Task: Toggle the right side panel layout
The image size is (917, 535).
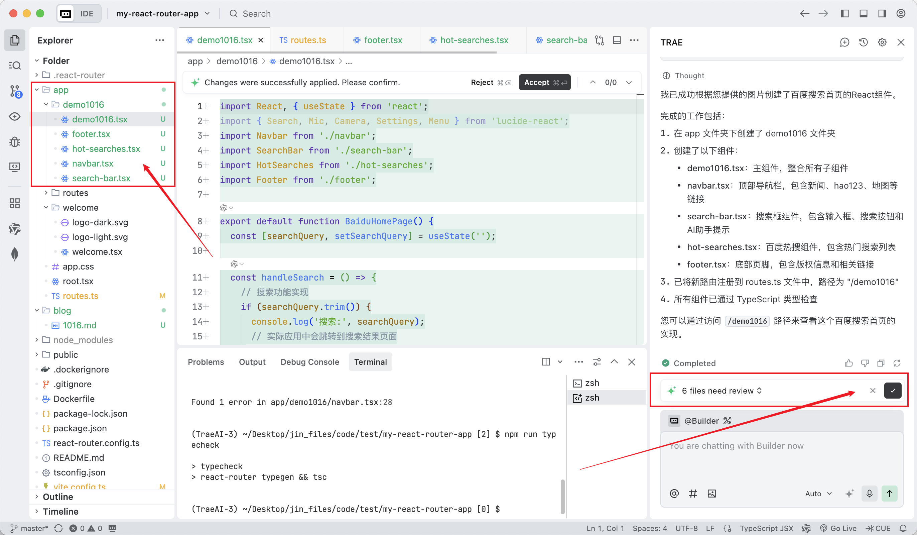Action: (882, 13)
